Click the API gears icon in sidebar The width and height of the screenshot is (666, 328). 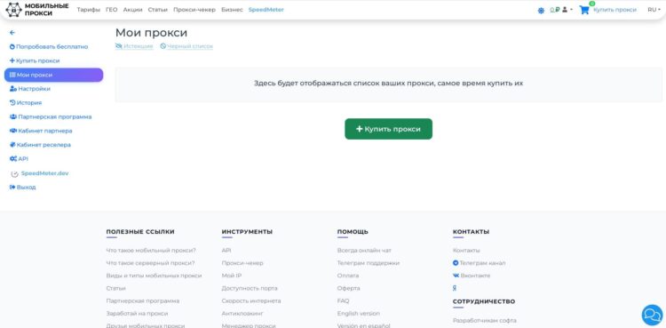pyautogui.click(x=13, y=159)
